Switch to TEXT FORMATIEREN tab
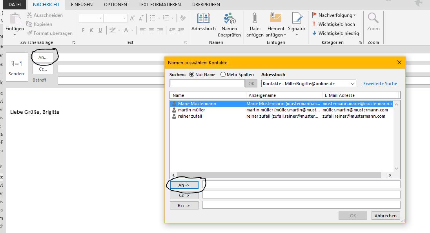 [x=160, y=4]
